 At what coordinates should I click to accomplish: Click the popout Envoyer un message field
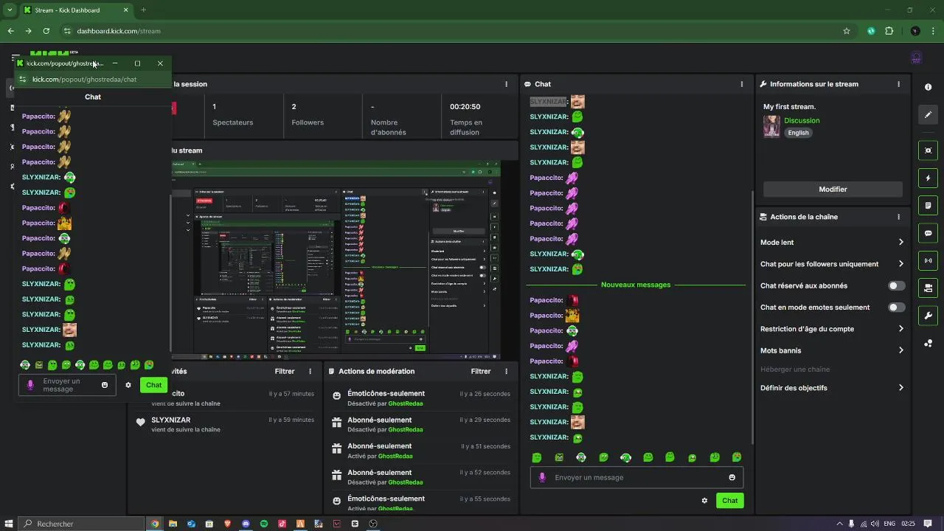click(67, 385)
